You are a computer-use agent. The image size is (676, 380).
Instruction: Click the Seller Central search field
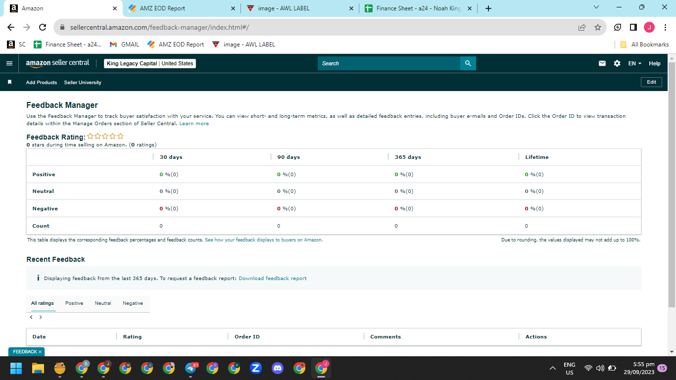(x=389, y=63)
